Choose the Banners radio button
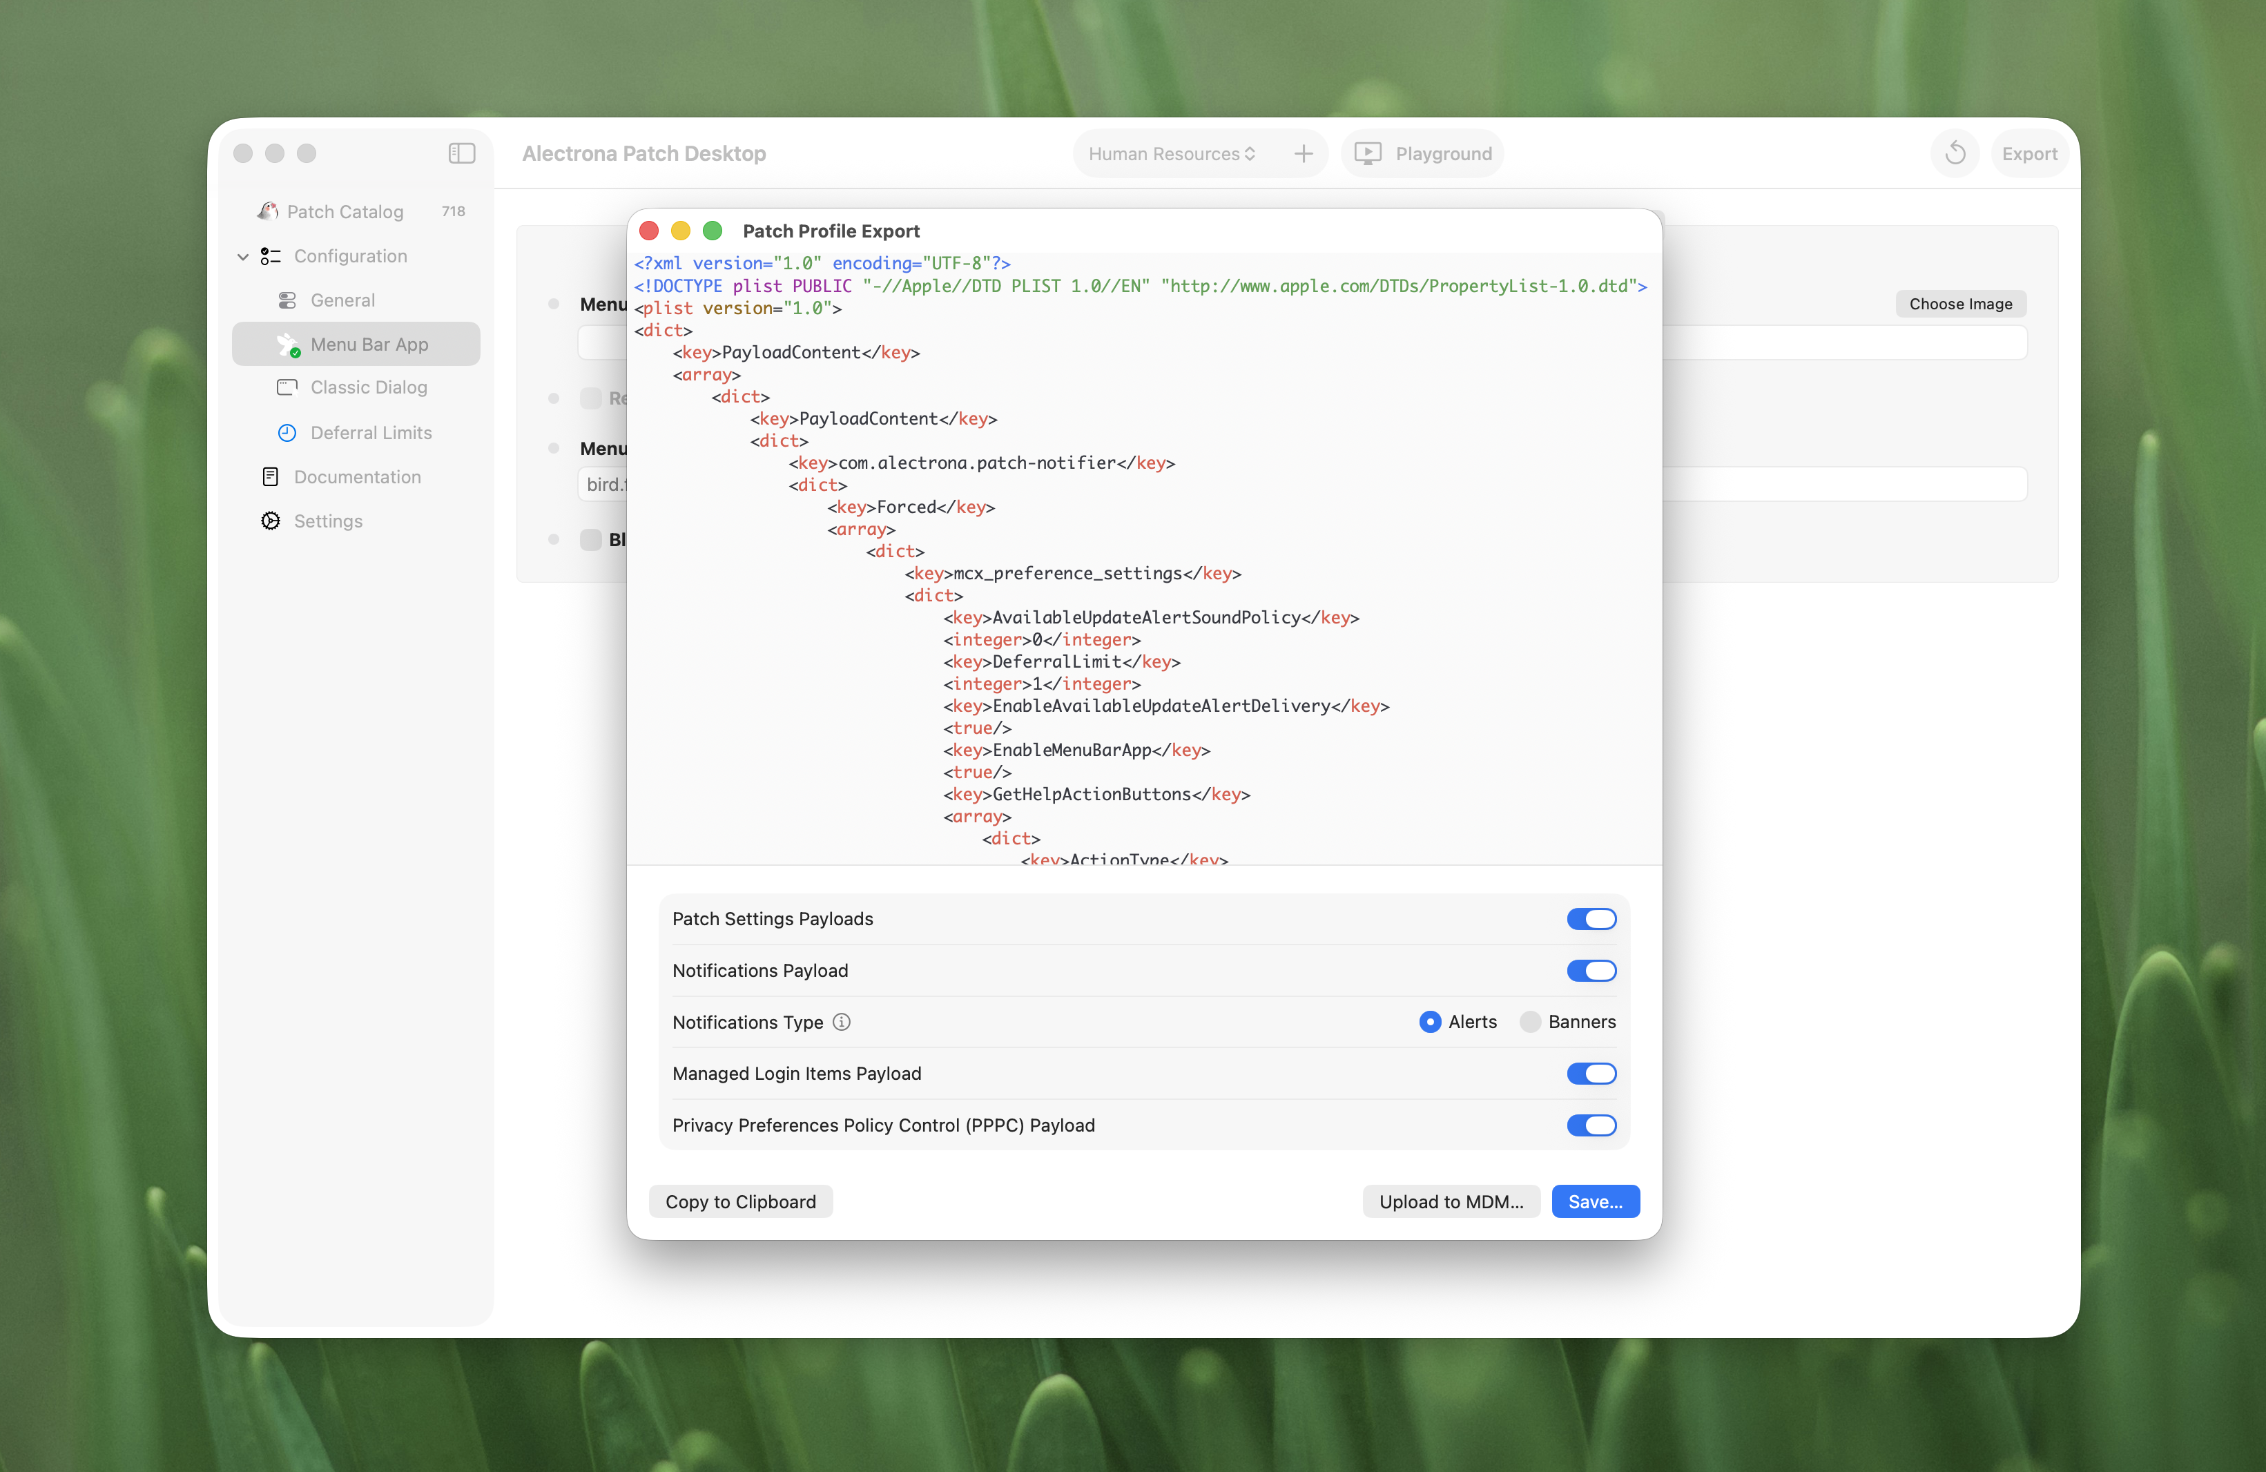 pyautogui.click(x=1530, y=1022)
